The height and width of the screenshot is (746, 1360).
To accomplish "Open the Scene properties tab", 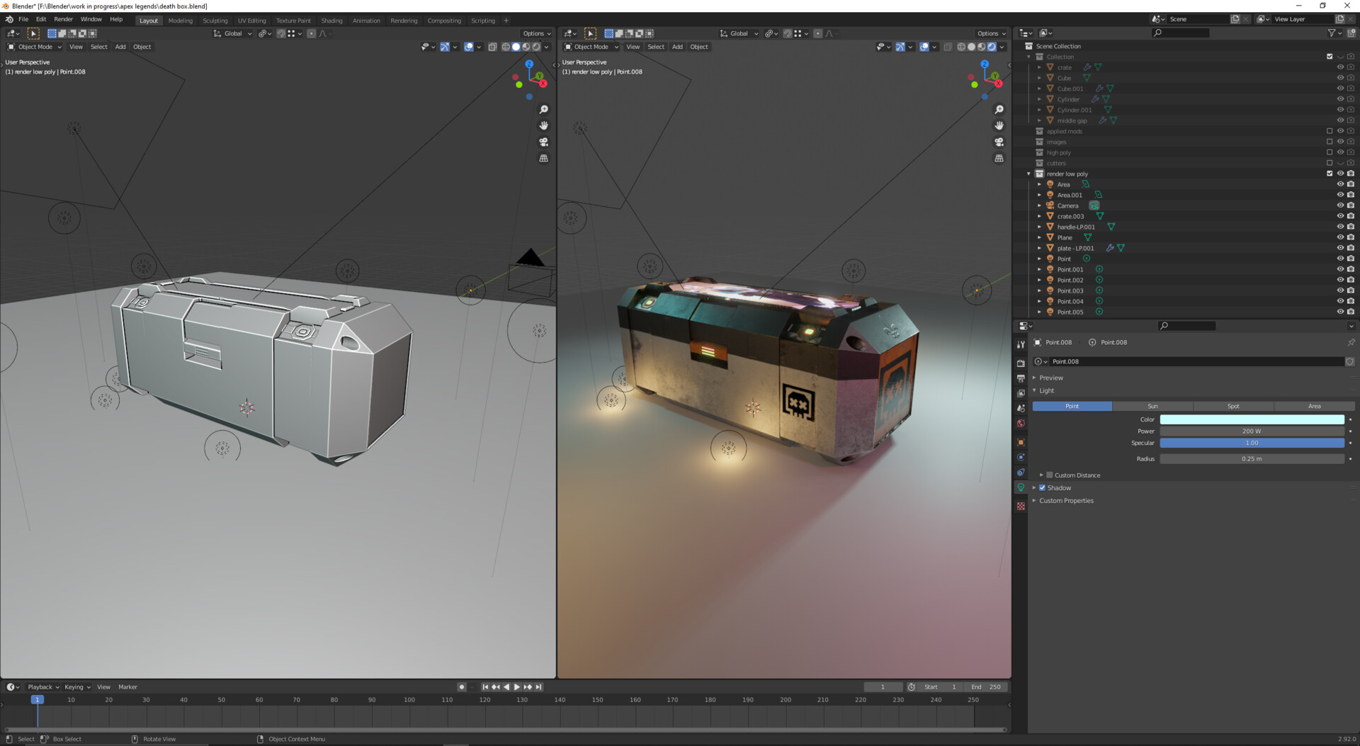I will click(1021, 408).
